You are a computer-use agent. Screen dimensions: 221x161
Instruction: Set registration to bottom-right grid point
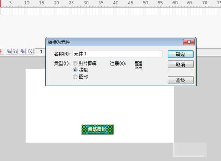point(141,67)
